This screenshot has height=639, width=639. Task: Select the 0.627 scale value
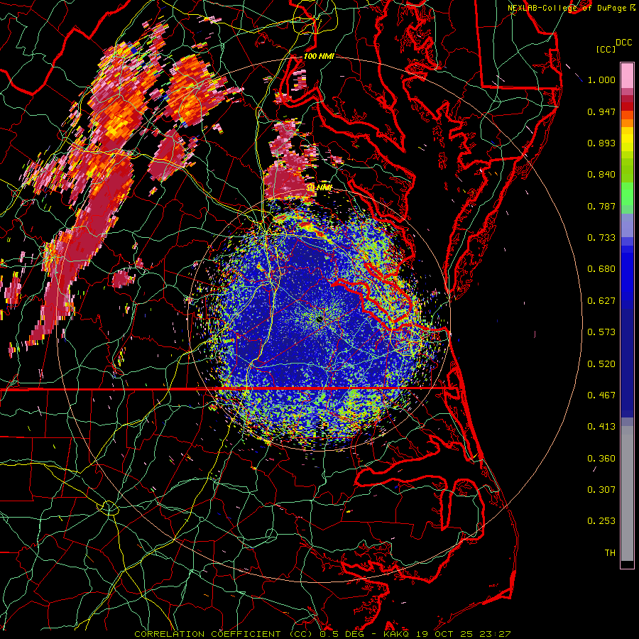(x=601, y=301)
